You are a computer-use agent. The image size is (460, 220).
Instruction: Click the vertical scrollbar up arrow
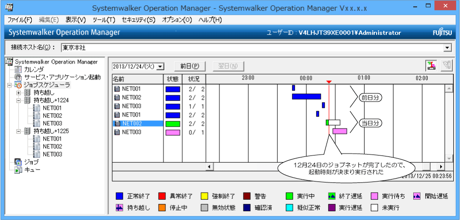click(448, 89)
